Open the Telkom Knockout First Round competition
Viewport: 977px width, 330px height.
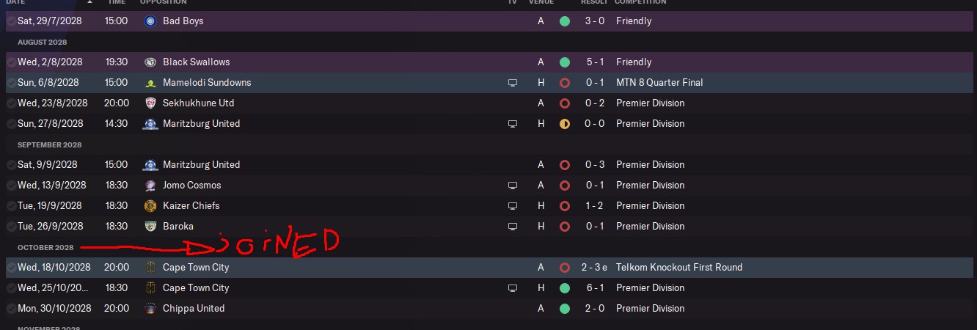(x=679, y=268)
